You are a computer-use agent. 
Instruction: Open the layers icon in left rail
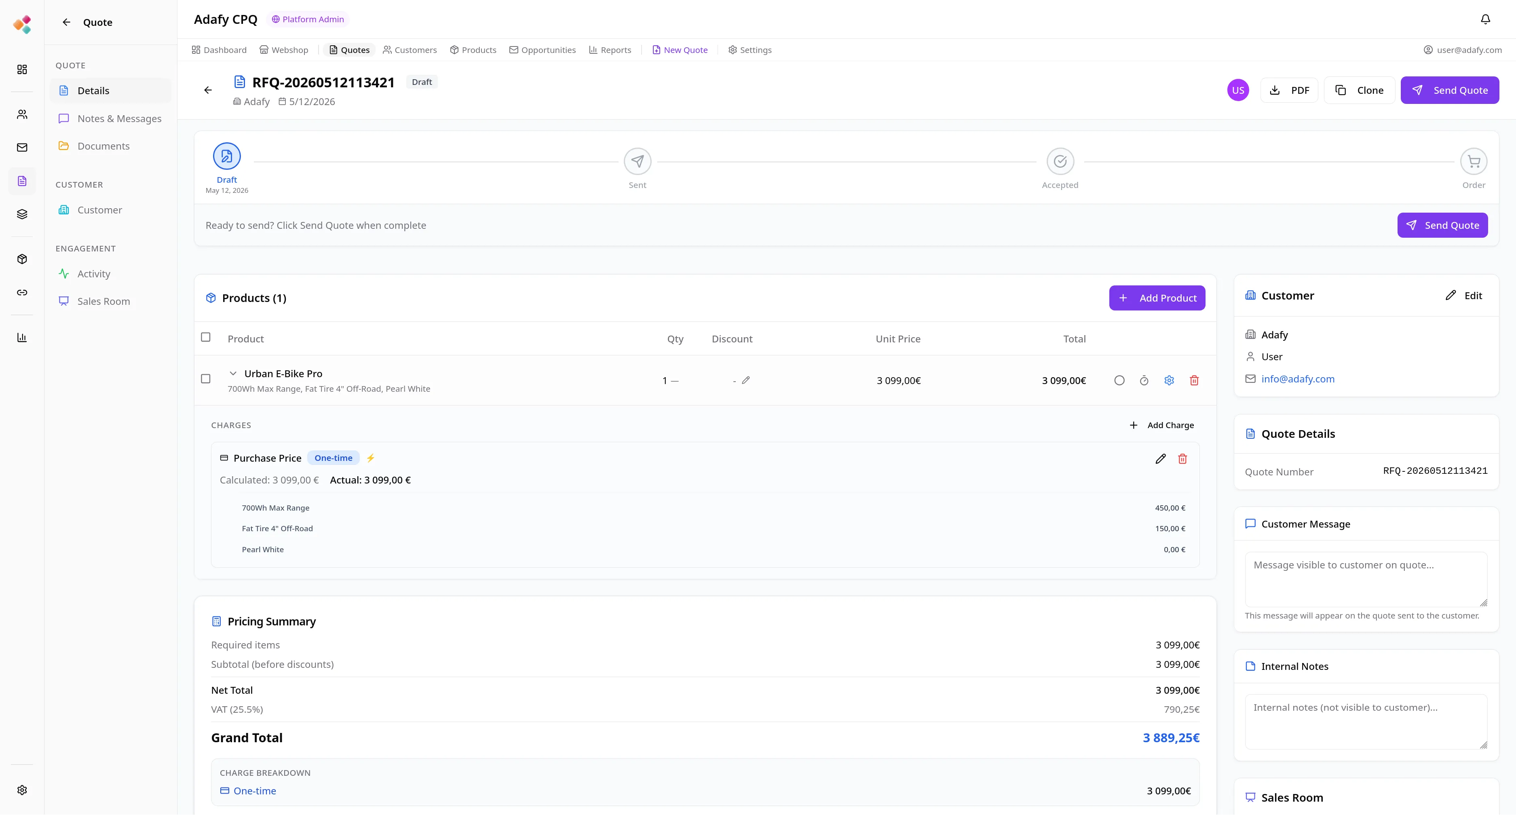coord(22,214)
